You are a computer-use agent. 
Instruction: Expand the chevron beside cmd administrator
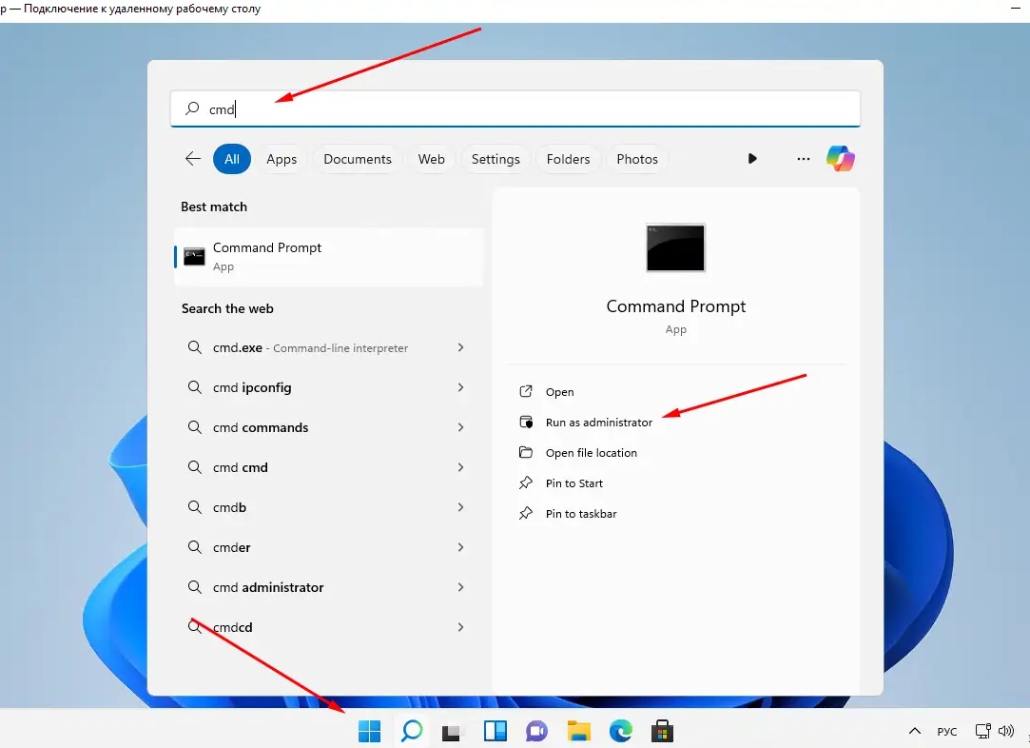[460, 587]
